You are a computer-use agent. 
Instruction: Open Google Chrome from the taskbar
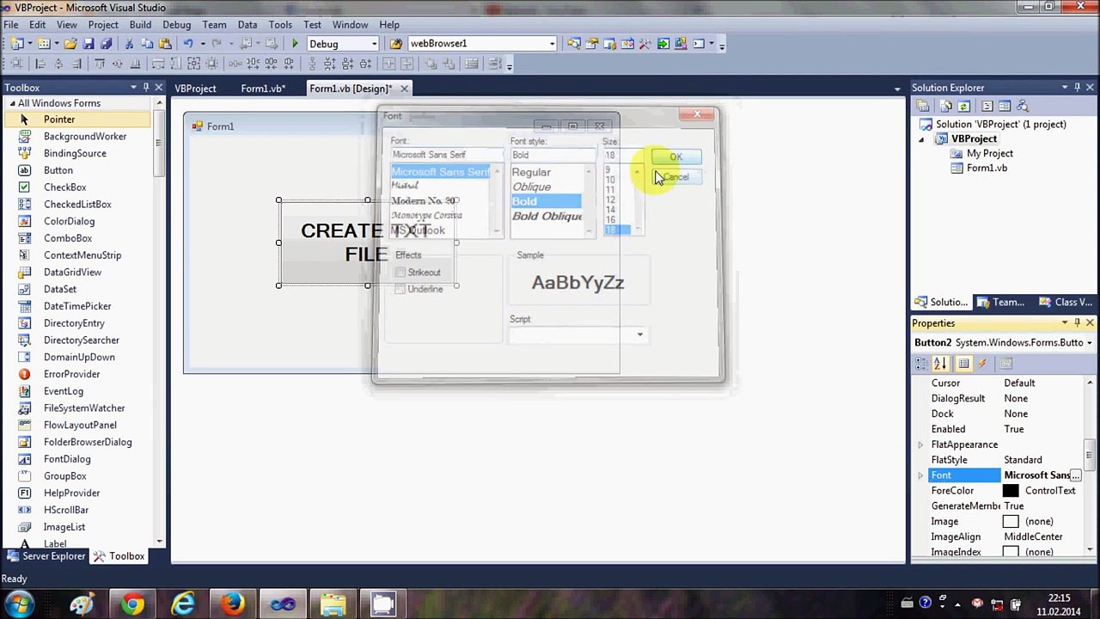[132, 604]
